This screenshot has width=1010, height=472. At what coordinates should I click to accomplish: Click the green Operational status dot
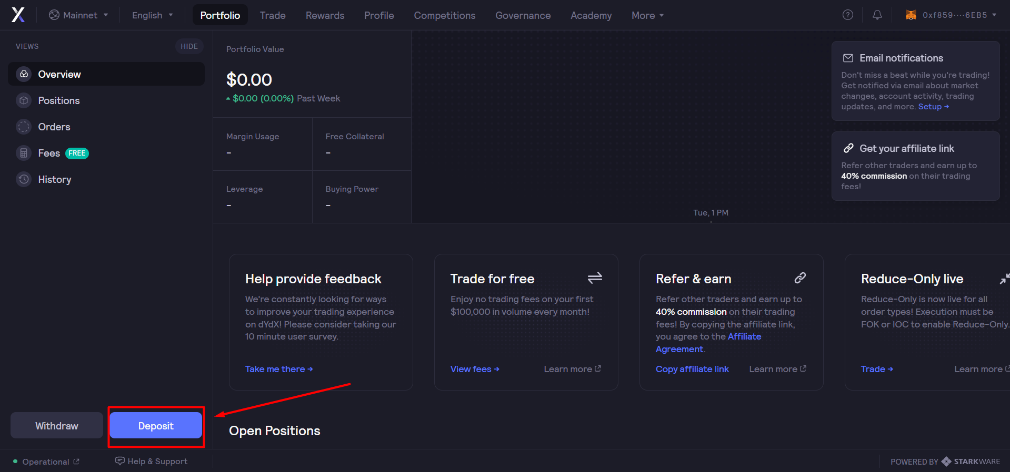coord(15,461)
